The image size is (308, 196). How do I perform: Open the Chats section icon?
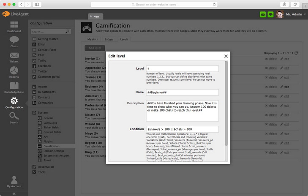(14, 41)
